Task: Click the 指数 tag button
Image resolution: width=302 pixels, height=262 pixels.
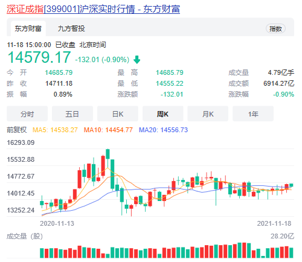Action: [x=275, y=28]
